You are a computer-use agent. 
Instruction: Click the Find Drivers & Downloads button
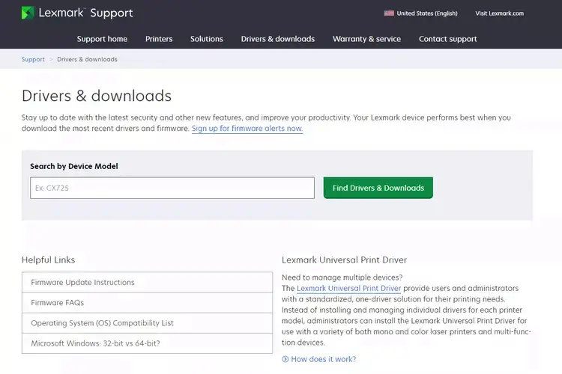(x=378, y=188)
